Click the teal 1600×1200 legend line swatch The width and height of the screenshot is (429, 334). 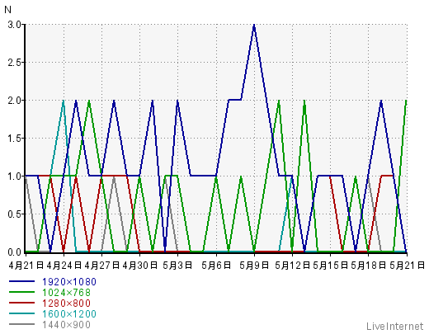(x=21, y=313)
